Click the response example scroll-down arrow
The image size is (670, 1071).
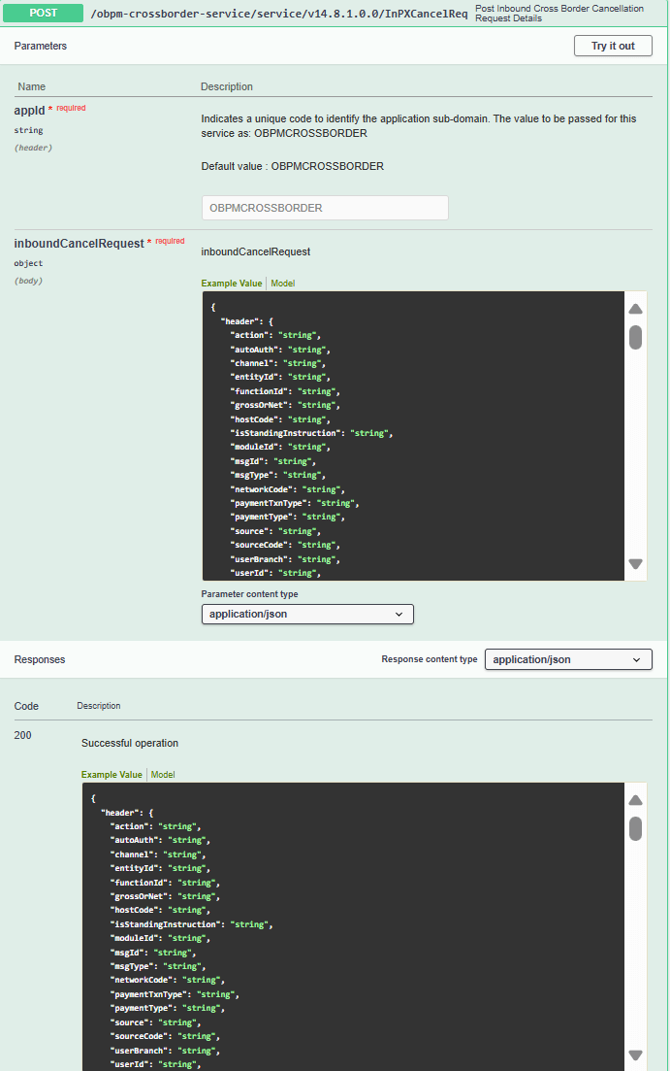click(x=635, y=1055)
